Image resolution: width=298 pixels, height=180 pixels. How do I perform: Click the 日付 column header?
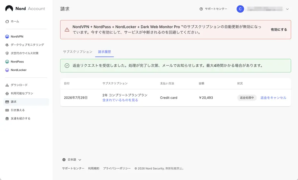(67, 83)
